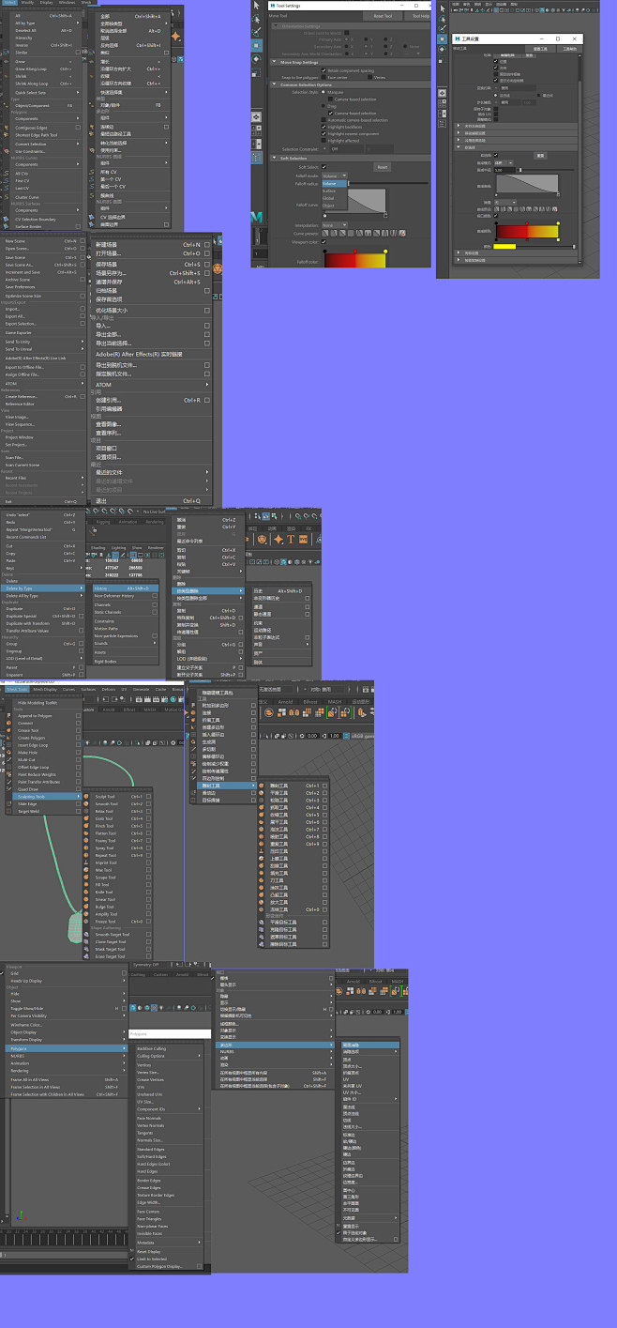
Task: Click the Maya logo under the left toolbox
Action: tap(257, 216)
